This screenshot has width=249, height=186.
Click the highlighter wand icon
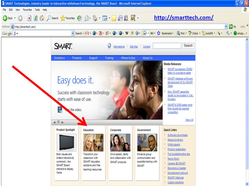[219, 33]
